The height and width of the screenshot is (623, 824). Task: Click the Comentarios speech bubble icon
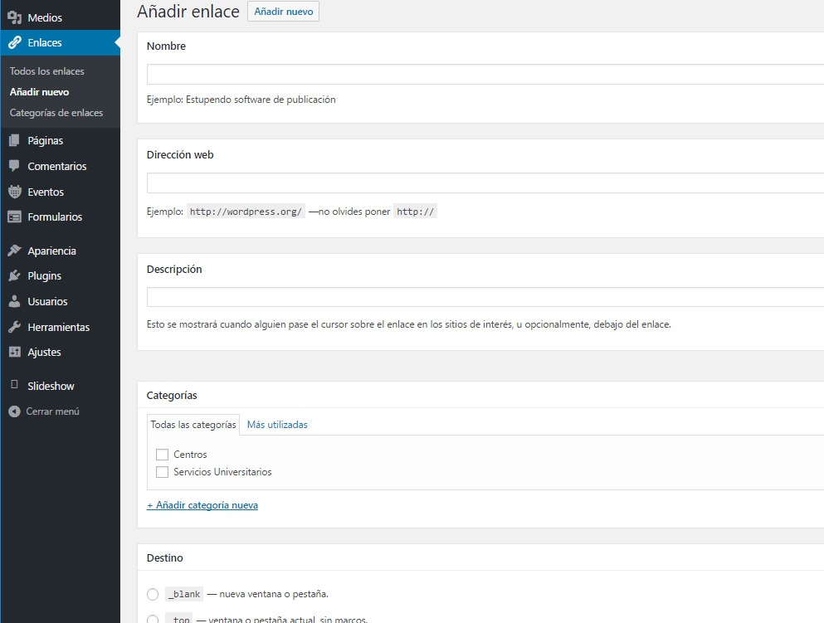14,166
